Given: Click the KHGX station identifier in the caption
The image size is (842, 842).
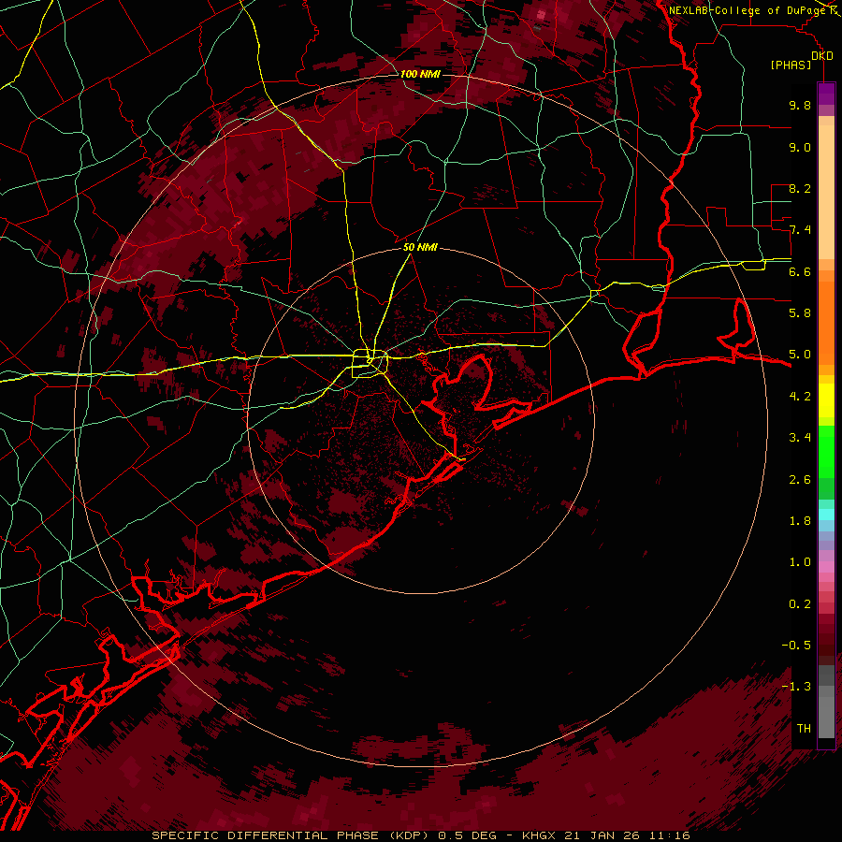Looking at the screenshot, I should [539, 835].
